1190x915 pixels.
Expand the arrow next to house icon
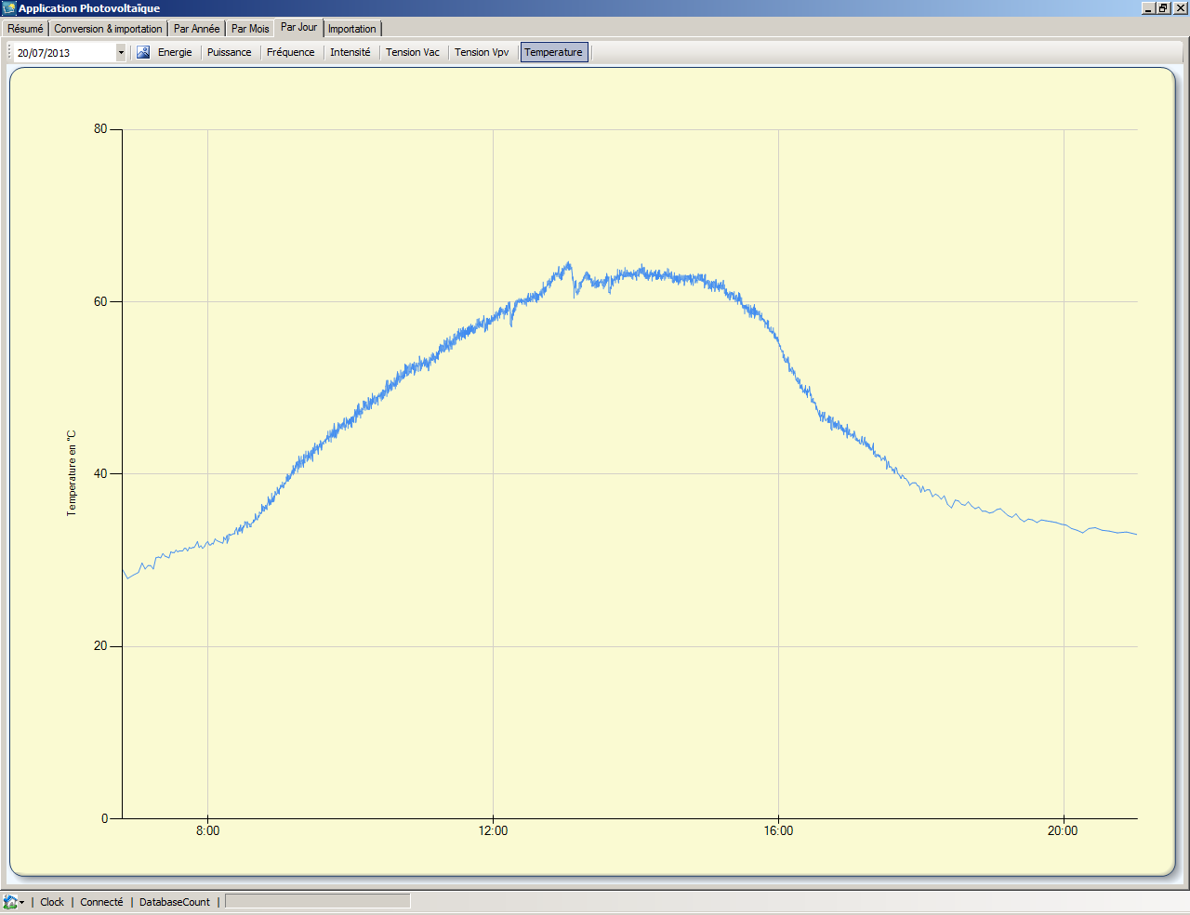[x=21, y=902]
